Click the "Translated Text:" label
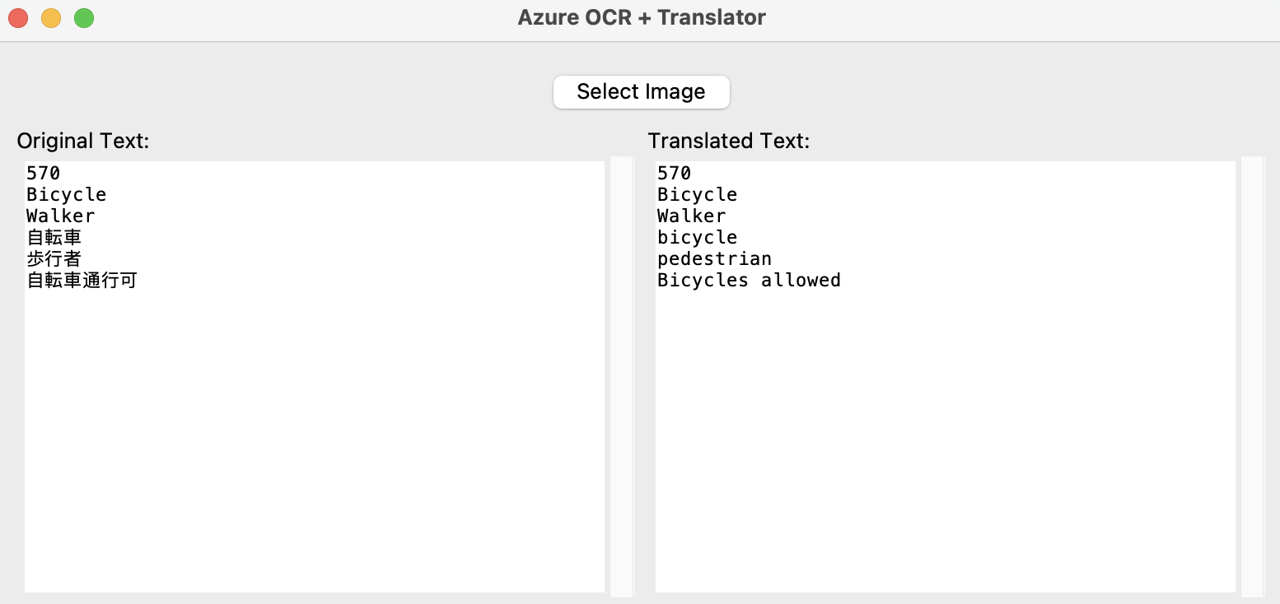Screen dimensions: 1280x604 point(729,141)
